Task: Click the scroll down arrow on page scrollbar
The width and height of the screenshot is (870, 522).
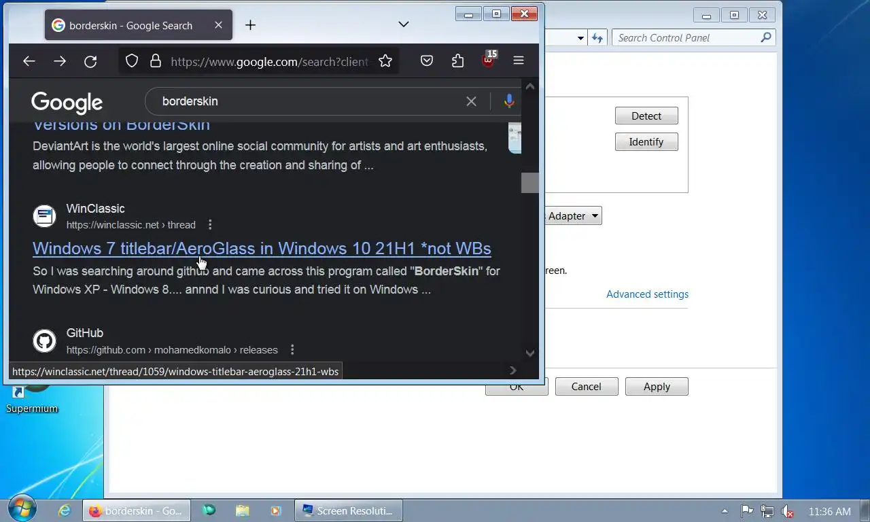Action: pyautogui.click(x=530, y=353)
